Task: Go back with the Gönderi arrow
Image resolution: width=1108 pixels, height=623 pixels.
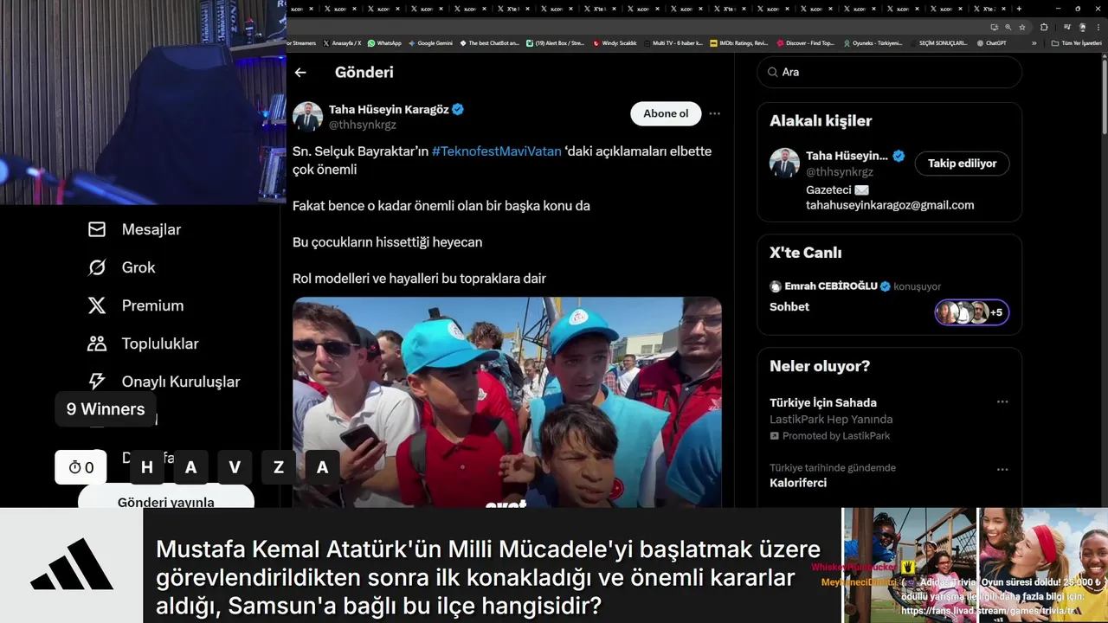Action: pyautogui.click(x=300, y=73)
